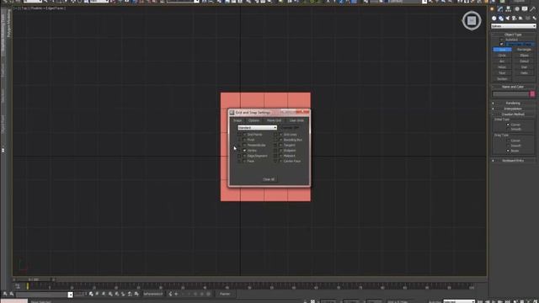Select the Section spline button
Image resolution: width=539 pixels, height=303 pixels.
502,78
